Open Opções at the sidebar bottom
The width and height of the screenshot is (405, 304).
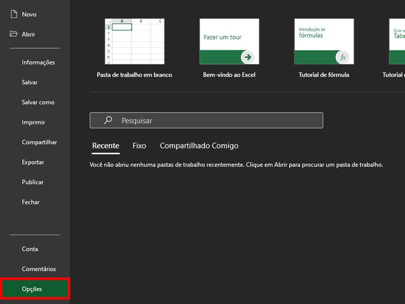35,289
